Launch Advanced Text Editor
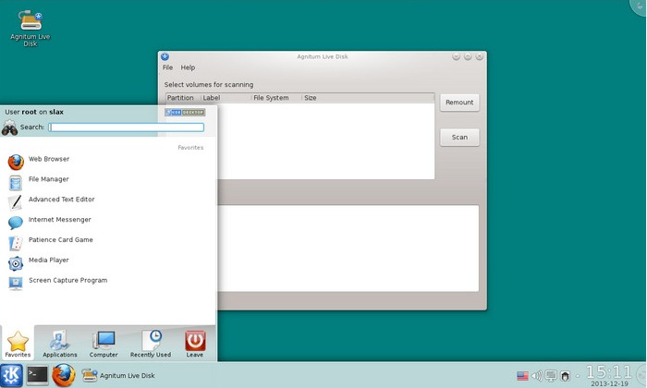Viewport: 647px width, 388px height. tap(107, 202)
